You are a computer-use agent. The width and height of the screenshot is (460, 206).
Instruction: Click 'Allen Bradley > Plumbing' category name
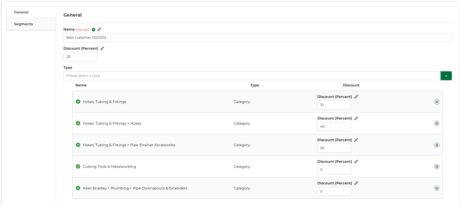tap(135, 188)
